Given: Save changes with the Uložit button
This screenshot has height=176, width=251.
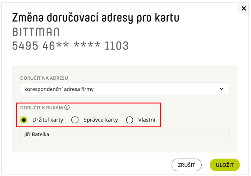Looking at the screenshot, I should tap(225, 165).
